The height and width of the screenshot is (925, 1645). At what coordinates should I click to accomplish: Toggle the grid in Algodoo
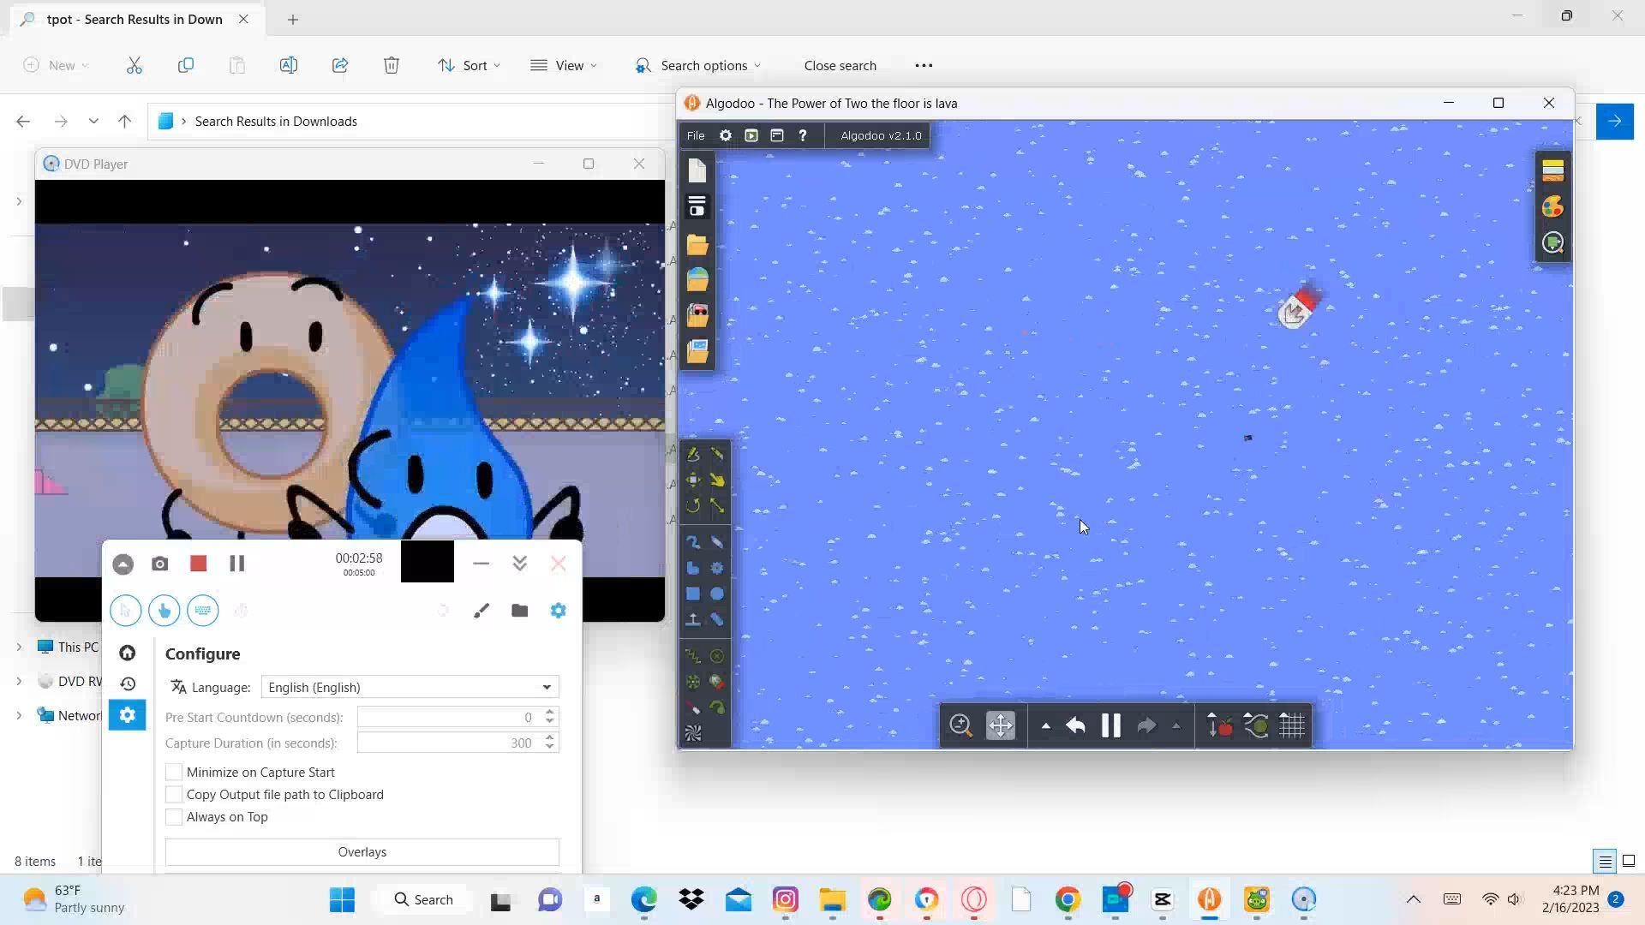click(x=1292, y=726)
